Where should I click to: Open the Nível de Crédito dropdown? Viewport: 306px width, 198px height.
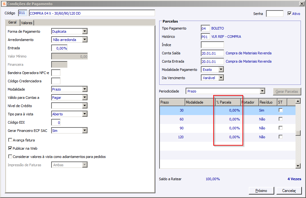[85, 106]
